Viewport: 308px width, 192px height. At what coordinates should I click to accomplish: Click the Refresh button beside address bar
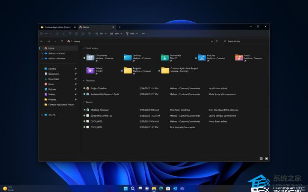tap(217, 41)
